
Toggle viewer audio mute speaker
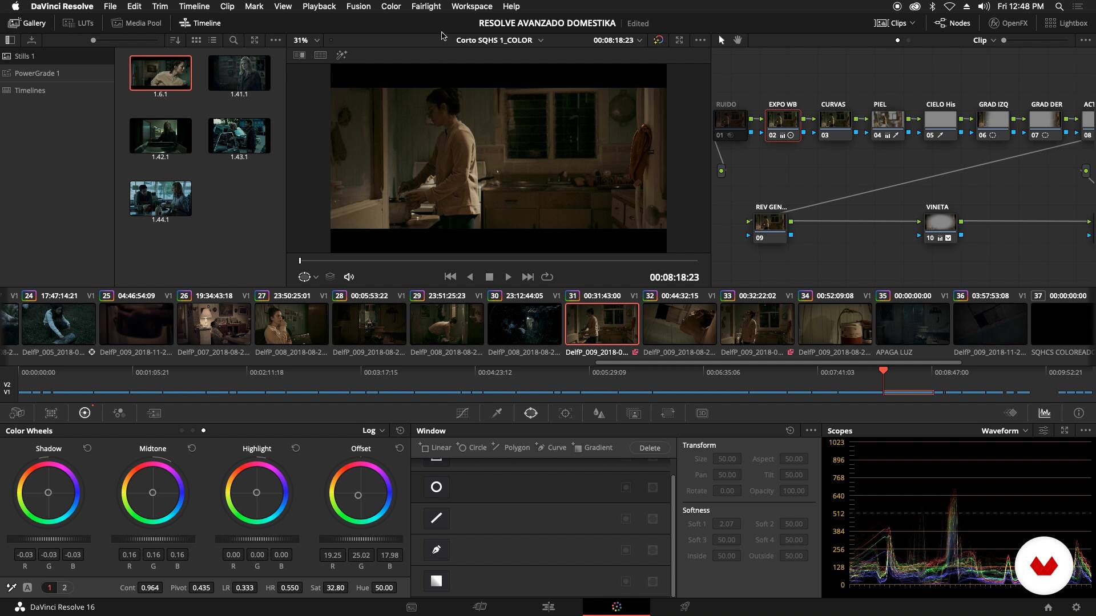[x=349, y=277]
